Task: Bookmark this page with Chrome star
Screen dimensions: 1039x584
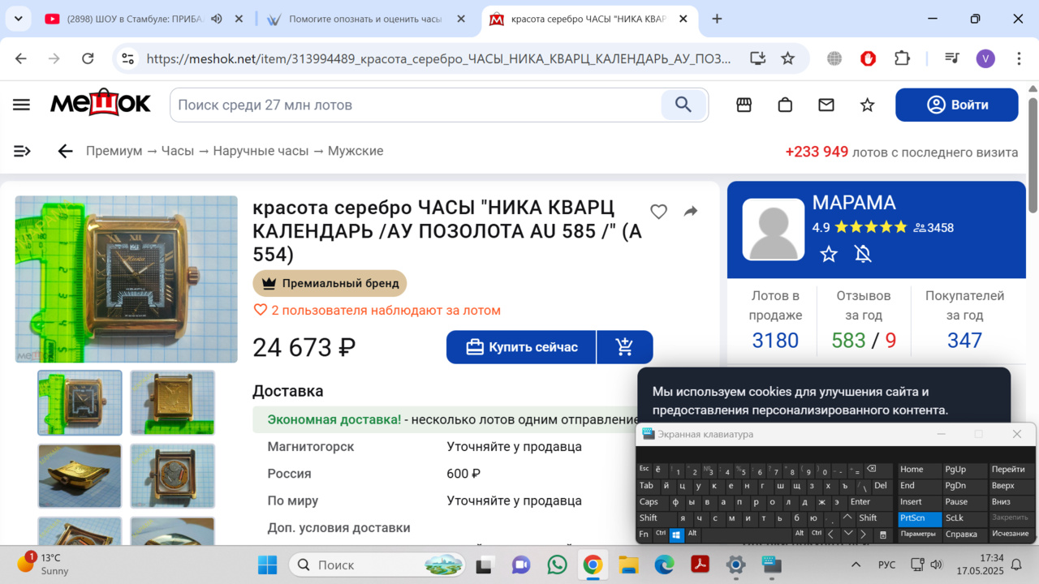Action: (x=787, y=58)
